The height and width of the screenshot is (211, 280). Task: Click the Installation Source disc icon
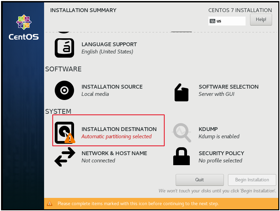pyautogui.click(x=64, y=90)
